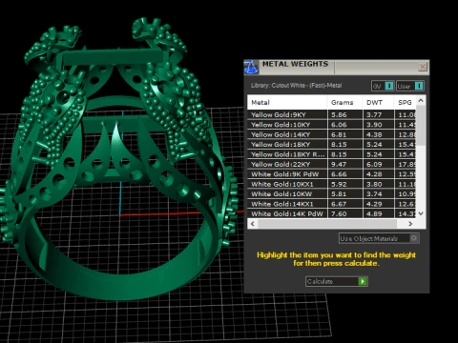Select the White Gold:14KX1 row
The image size is (458, 343).
tap(331, 204)
